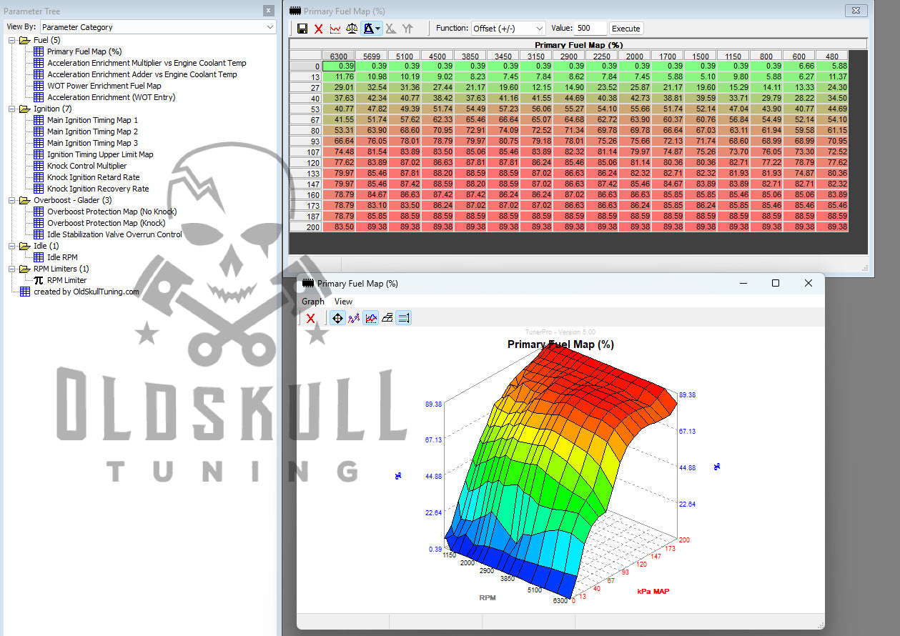Click the scatter points icon in graph toolbar

(354, 318)
